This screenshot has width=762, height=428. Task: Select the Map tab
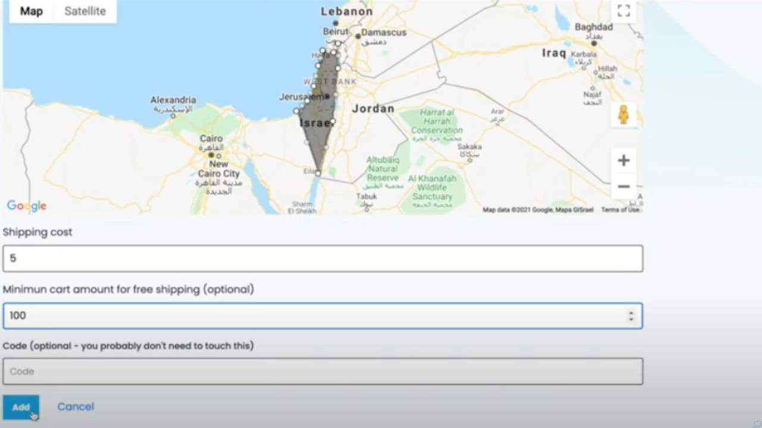[31, 11]
